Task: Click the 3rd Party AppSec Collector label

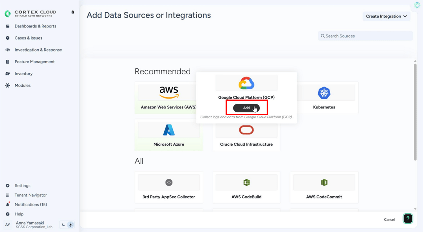Action: tap(169, 197)
